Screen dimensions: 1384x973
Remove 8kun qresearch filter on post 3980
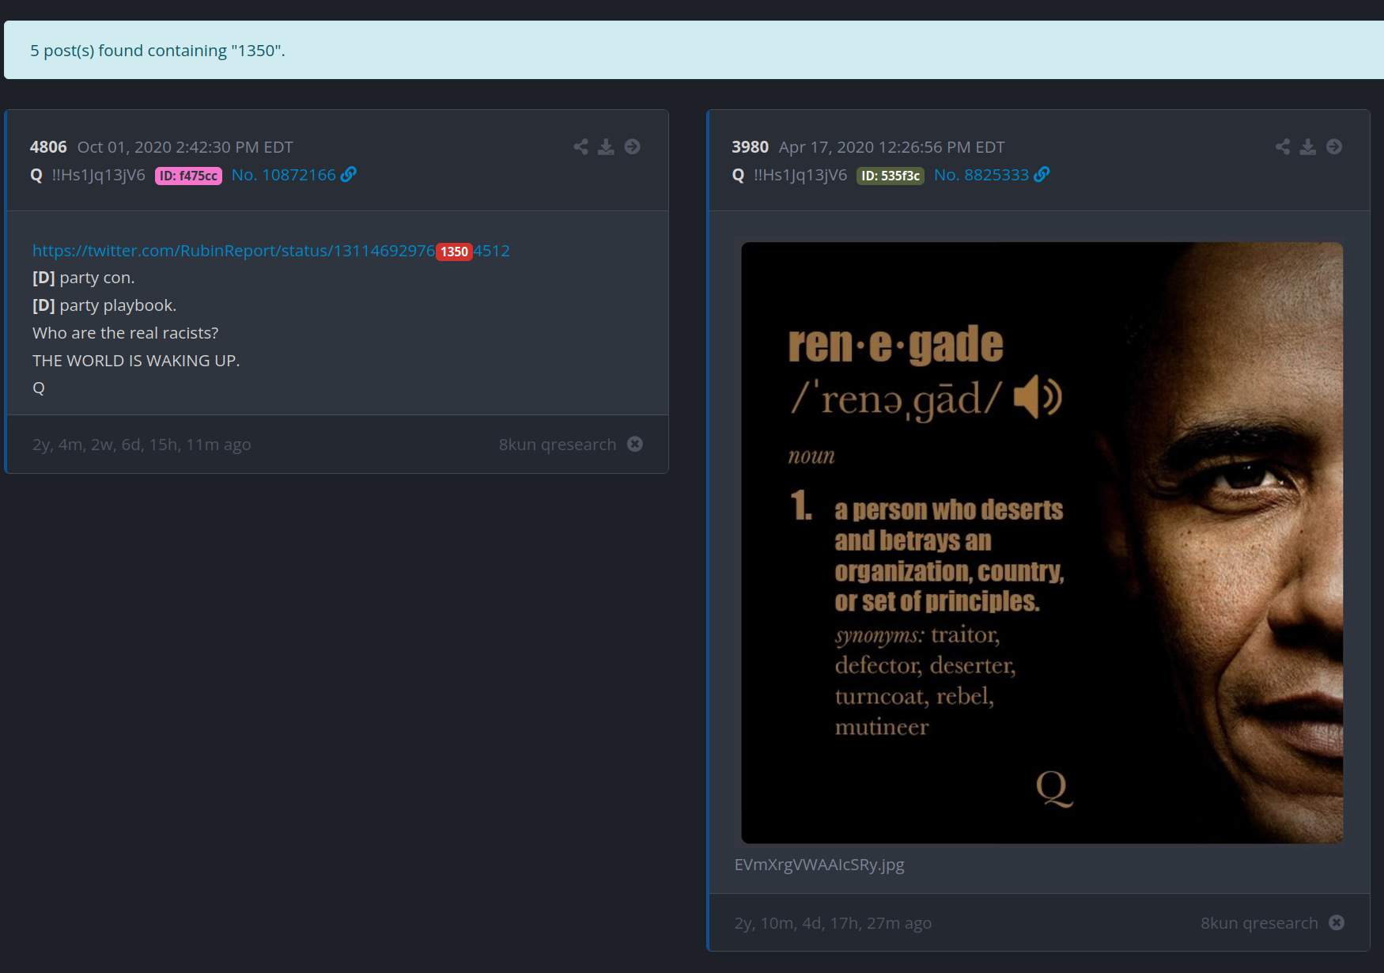click(1337, 922)
